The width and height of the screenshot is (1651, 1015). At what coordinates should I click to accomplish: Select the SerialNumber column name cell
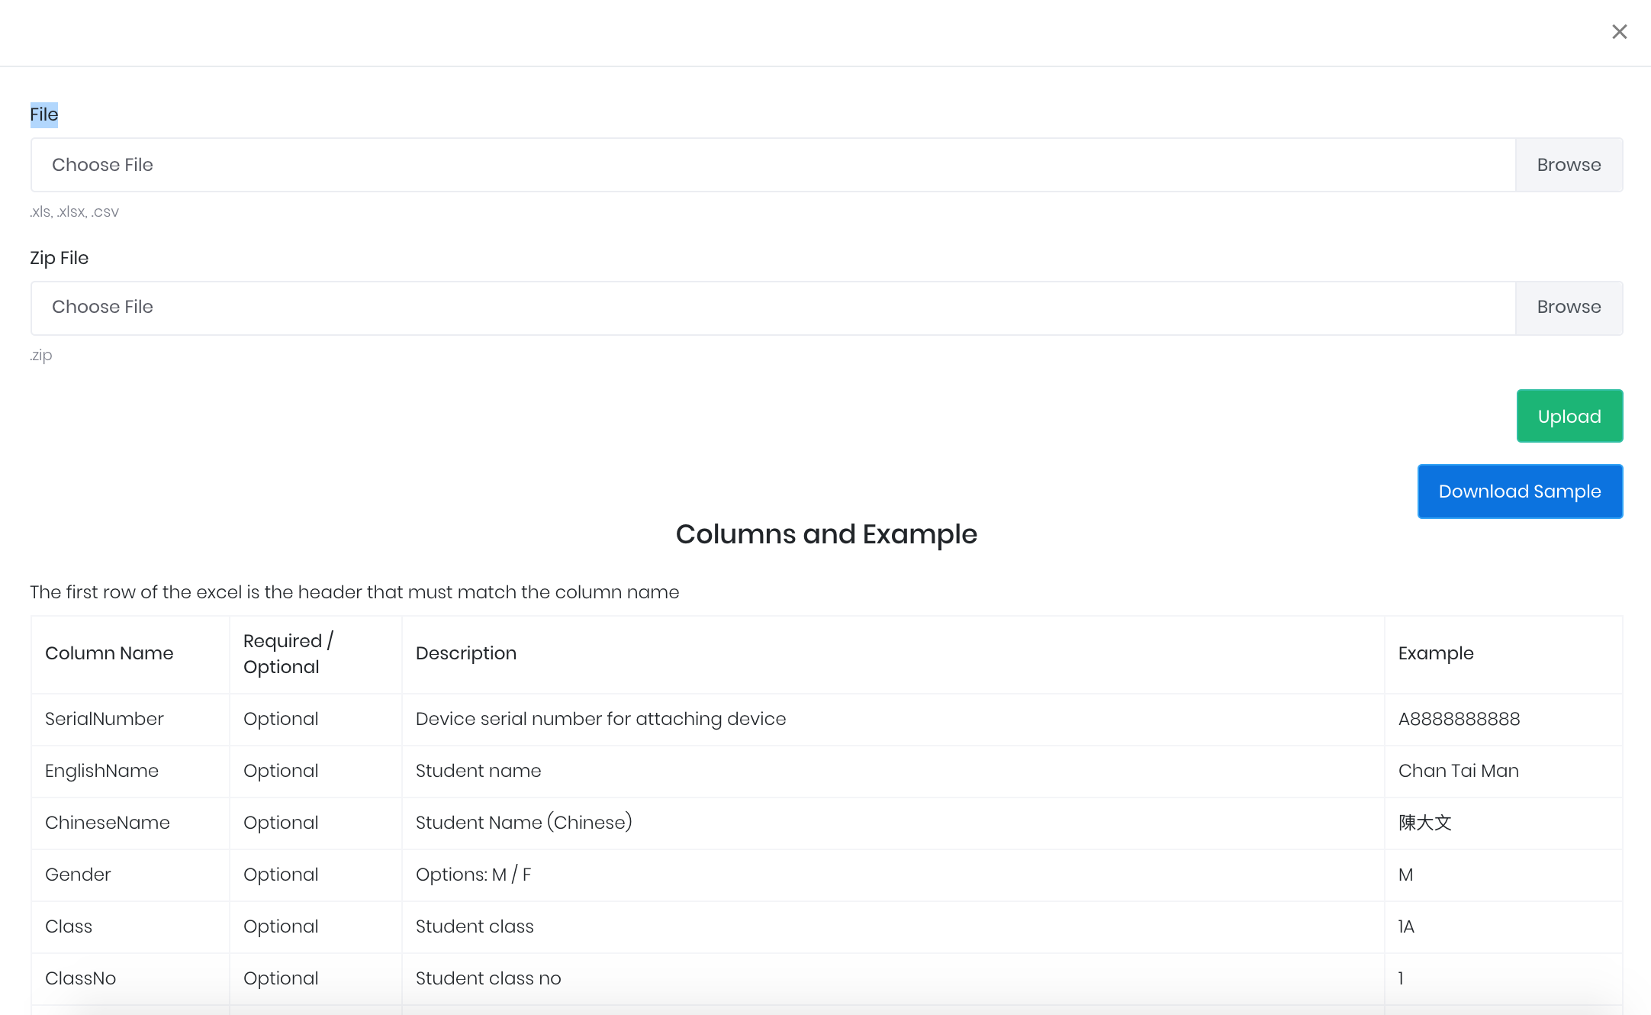coord(105,719)
